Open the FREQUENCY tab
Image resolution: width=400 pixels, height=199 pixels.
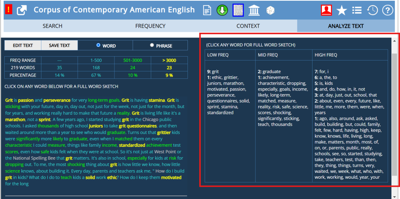coord(150,26)
